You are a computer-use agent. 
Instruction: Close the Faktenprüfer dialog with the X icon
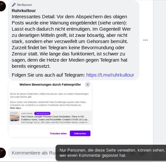coord(88,84)
